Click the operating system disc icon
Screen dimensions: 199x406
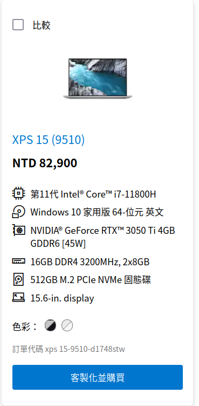(18, 212)
